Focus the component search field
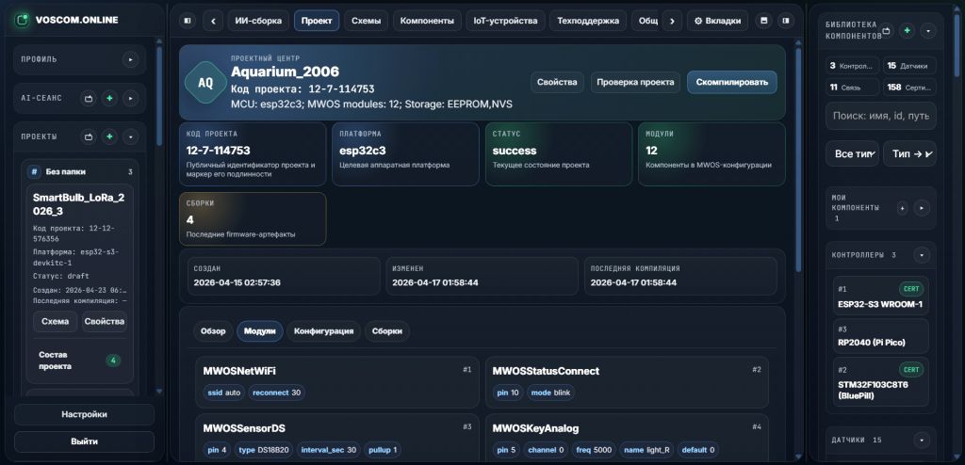 pos(881,116)
